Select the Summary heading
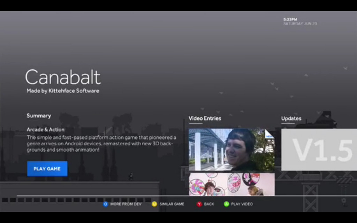This screenshot has height=223, width=357. [39, 116]
